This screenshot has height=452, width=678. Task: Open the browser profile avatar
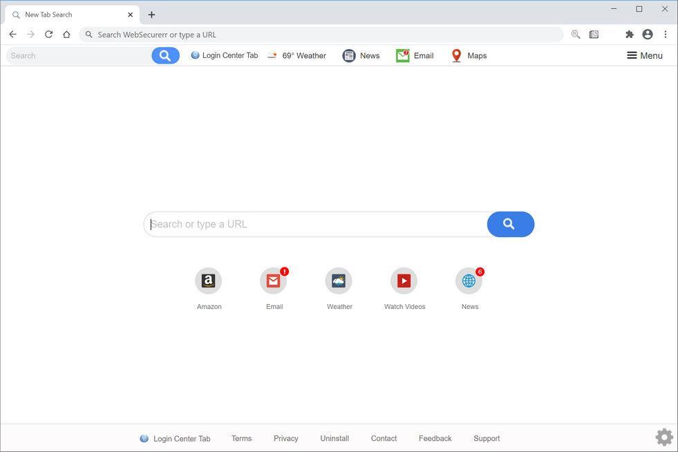click(x=647, y=34)
